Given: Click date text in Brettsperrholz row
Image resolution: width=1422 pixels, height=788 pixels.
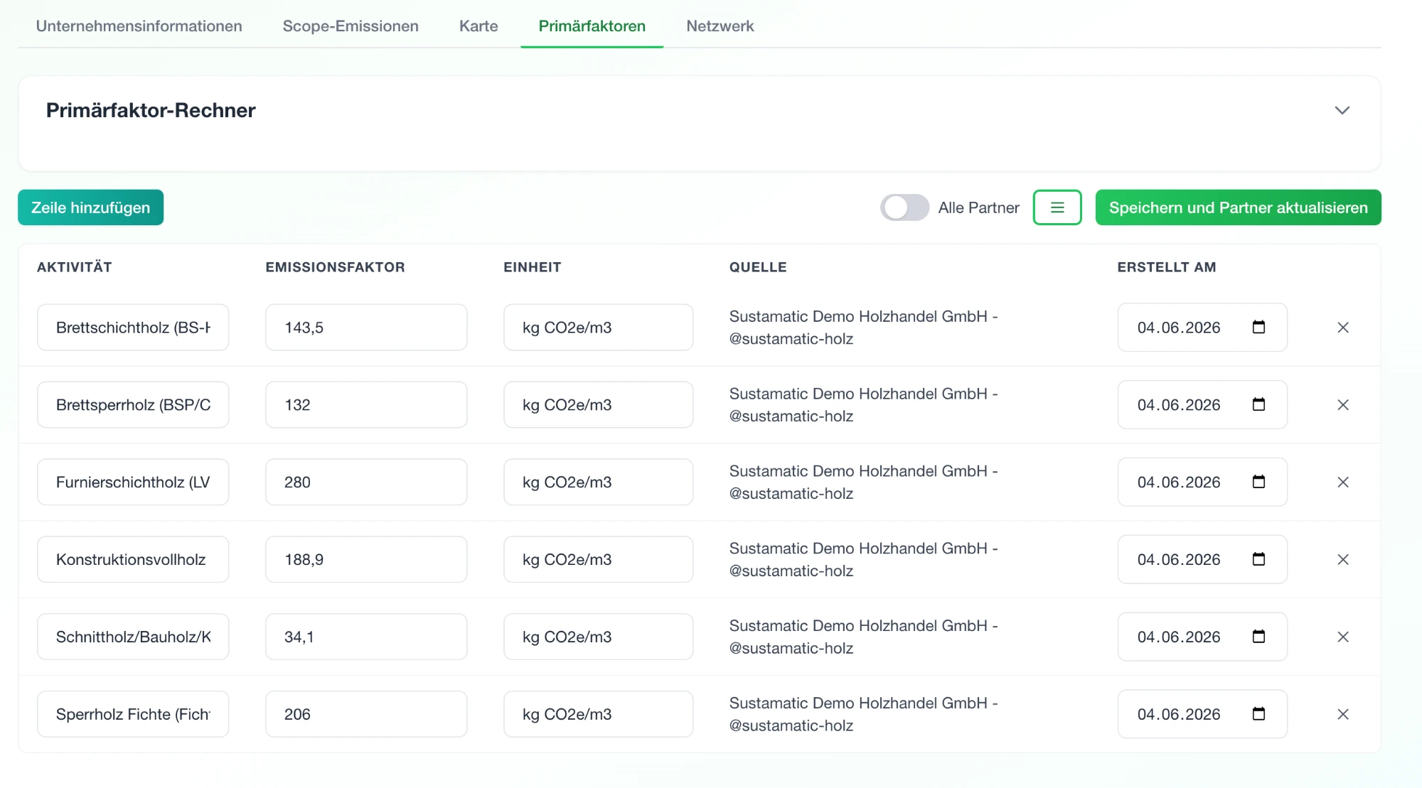Looking at the screenshot, I should tap(1179, 405).
